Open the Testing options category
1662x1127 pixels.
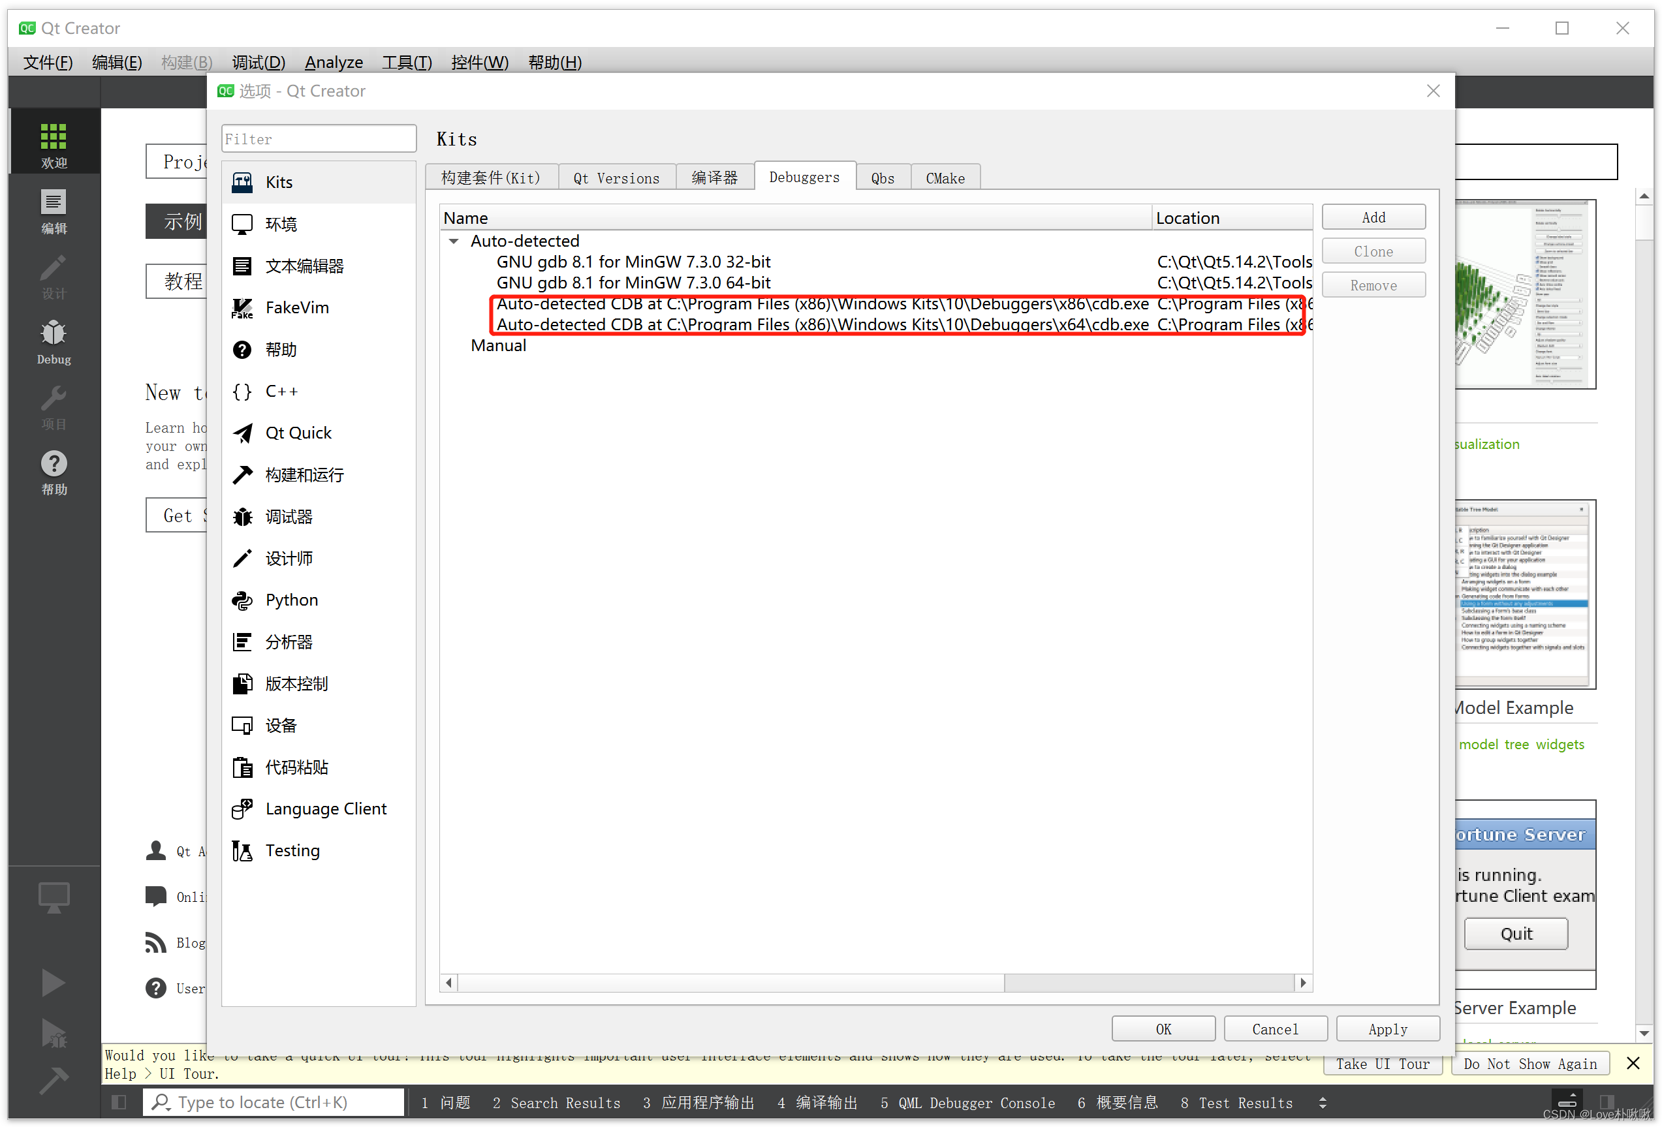292,850
